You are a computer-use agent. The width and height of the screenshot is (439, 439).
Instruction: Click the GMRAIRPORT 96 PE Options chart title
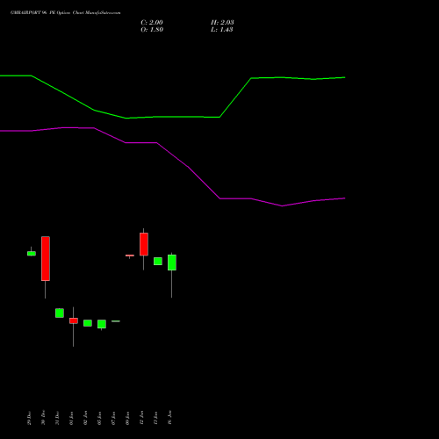65,13
